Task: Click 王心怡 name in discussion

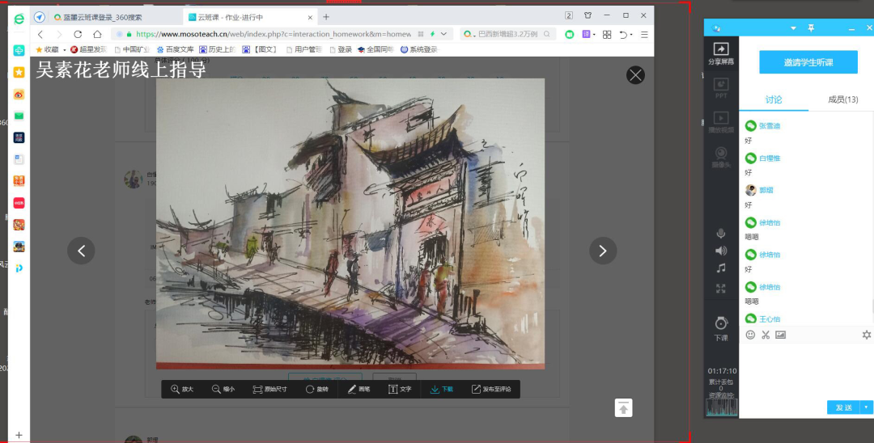Action: coord(770,319)
